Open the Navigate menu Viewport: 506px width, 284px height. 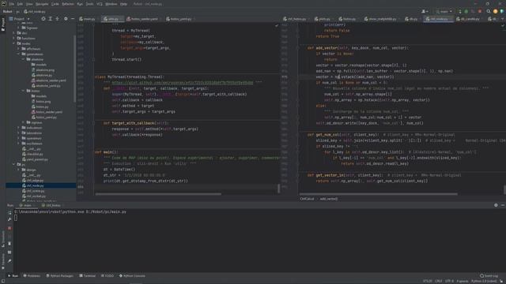[42, 4]
